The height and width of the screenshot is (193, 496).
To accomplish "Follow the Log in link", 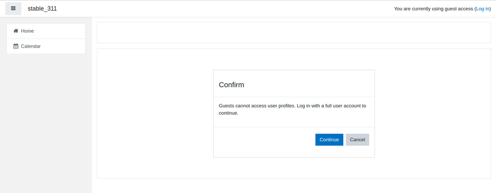I will click(x=483, y=9).
